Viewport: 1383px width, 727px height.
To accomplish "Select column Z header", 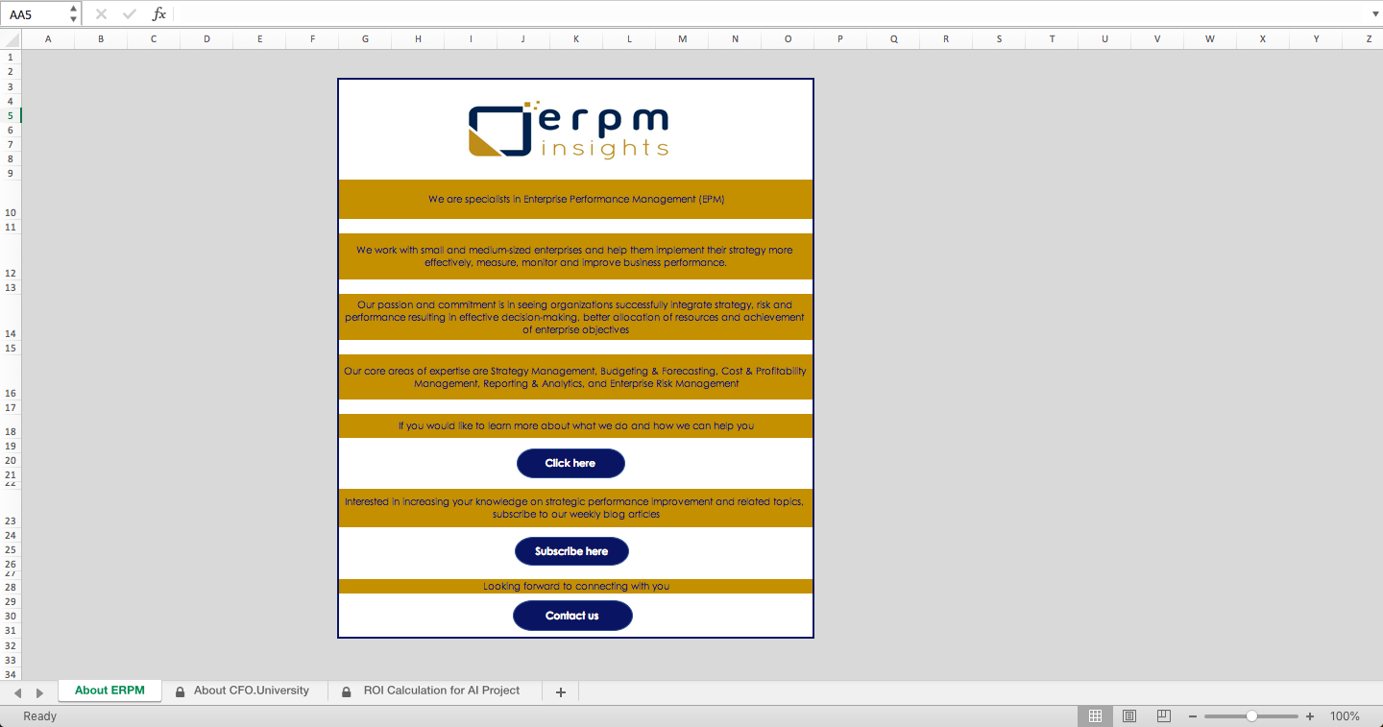I will [1369, 39].
